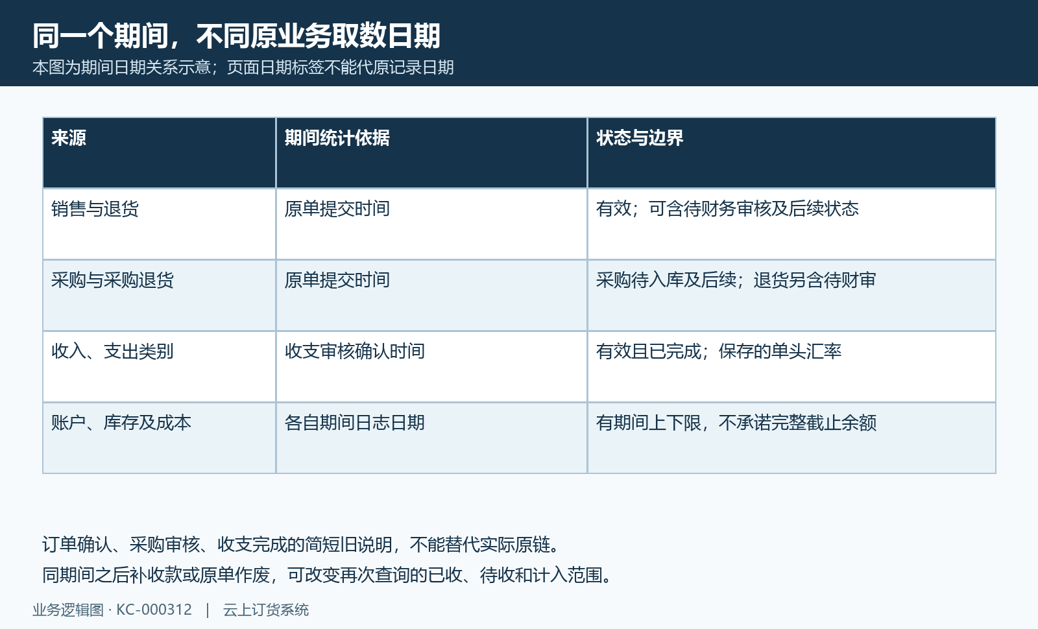Select the cell 采购待入库及后续；退货另含待财审
The height and width of the screenshot is (629, 1038).
click(791, 296)
